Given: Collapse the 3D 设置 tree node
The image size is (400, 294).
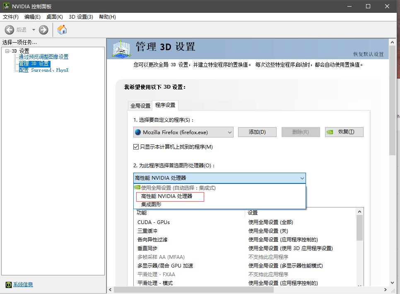Looking at the screenshot, I should pyautogui.click(x=7, y=51).
